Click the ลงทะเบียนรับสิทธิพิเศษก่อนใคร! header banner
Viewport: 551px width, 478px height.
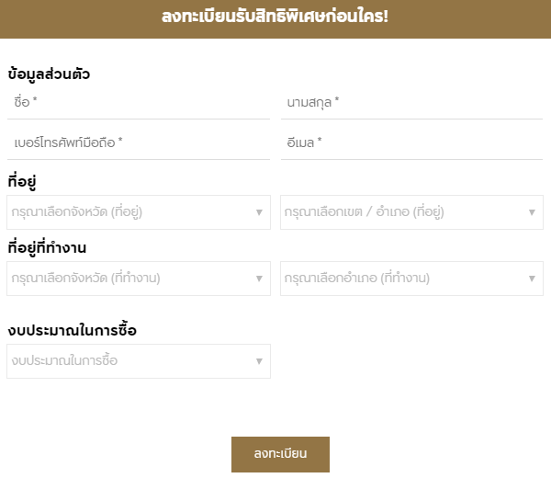pyautogui.click(x=275, y=17)
